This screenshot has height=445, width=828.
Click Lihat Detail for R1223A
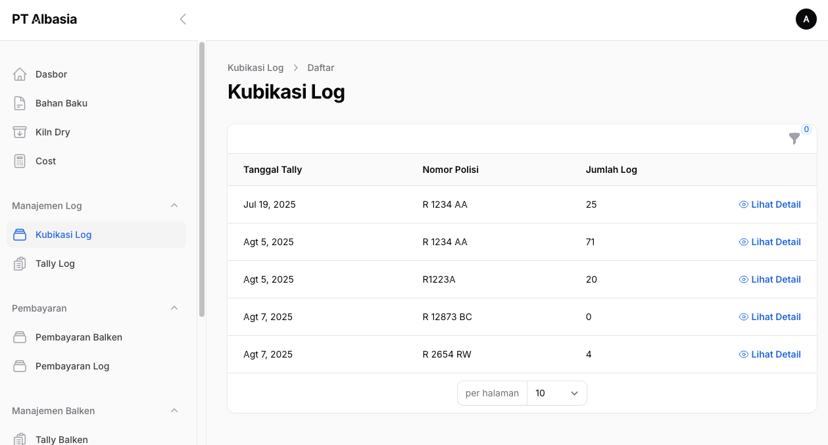pos(769,279)
